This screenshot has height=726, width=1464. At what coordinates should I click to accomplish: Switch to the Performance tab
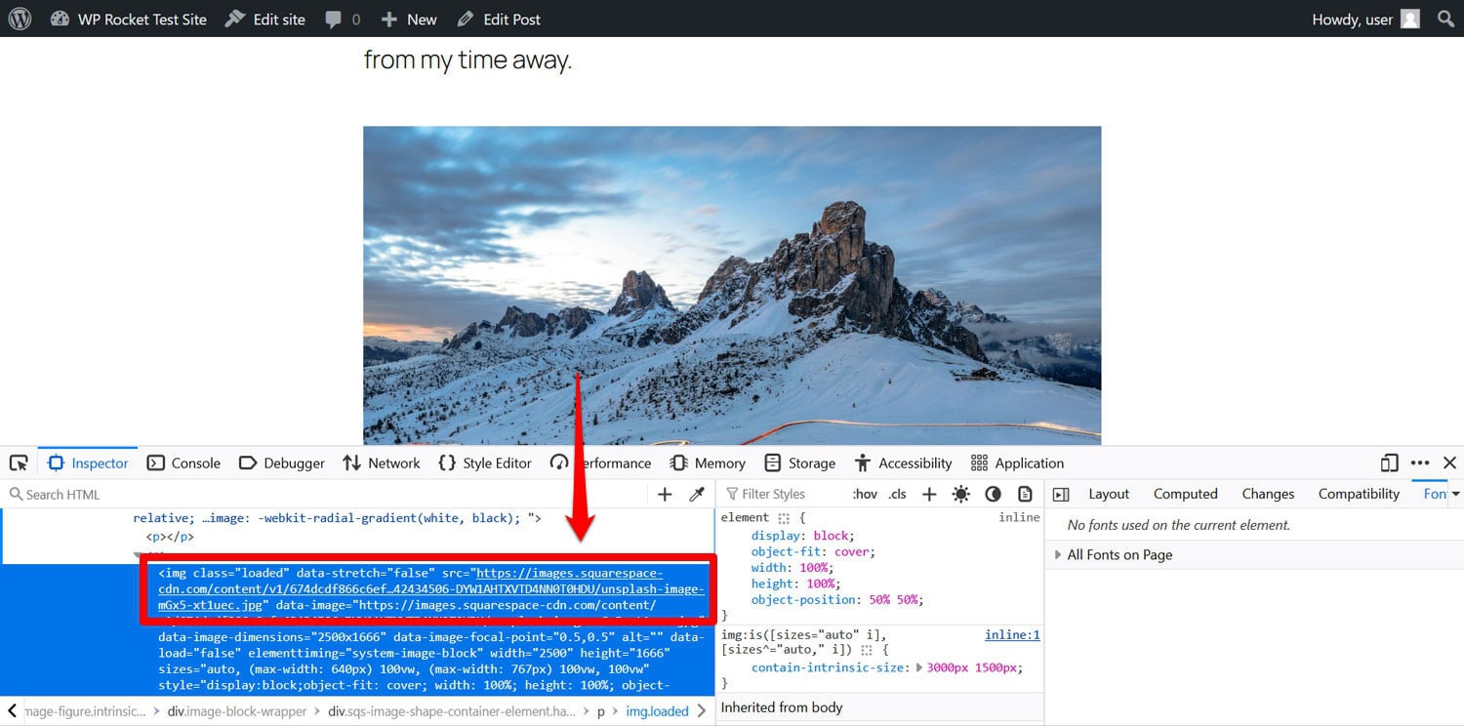click(600, 463)
